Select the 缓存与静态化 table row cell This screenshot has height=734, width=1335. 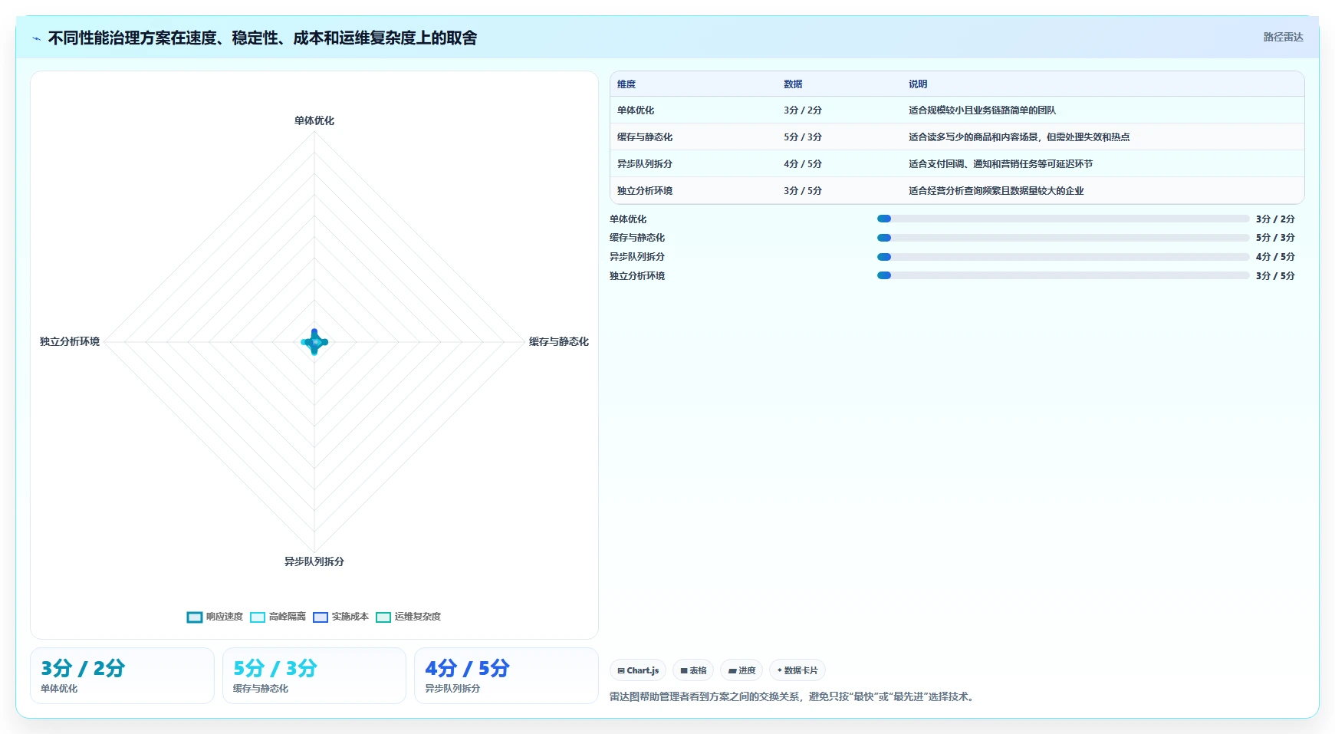tap(645, 137)
